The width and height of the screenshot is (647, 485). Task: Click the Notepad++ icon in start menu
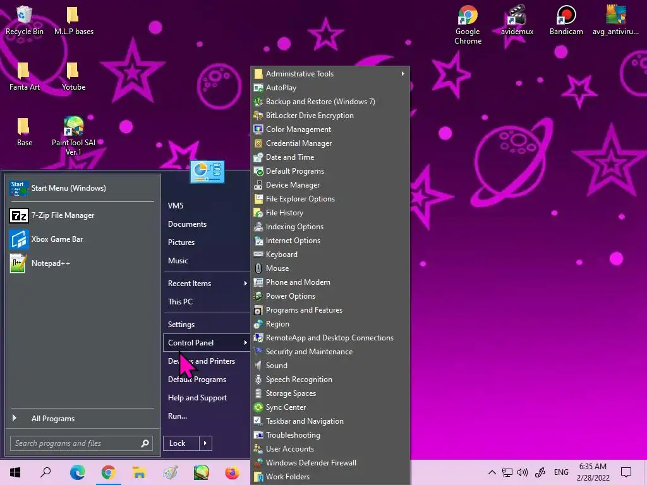pos(18,263)
